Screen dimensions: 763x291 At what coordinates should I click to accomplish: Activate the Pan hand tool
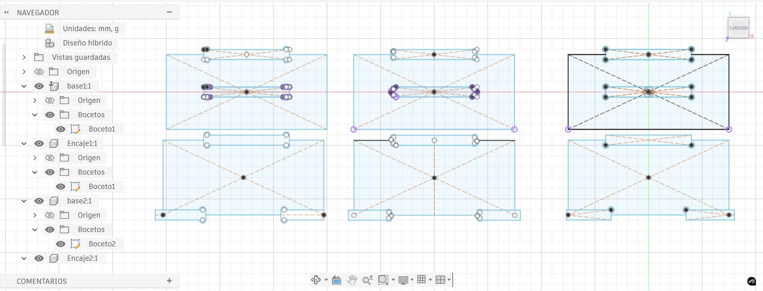352,280
